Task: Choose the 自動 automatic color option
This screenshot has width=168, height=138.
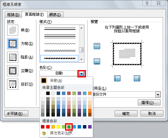Action: (66, 81)
